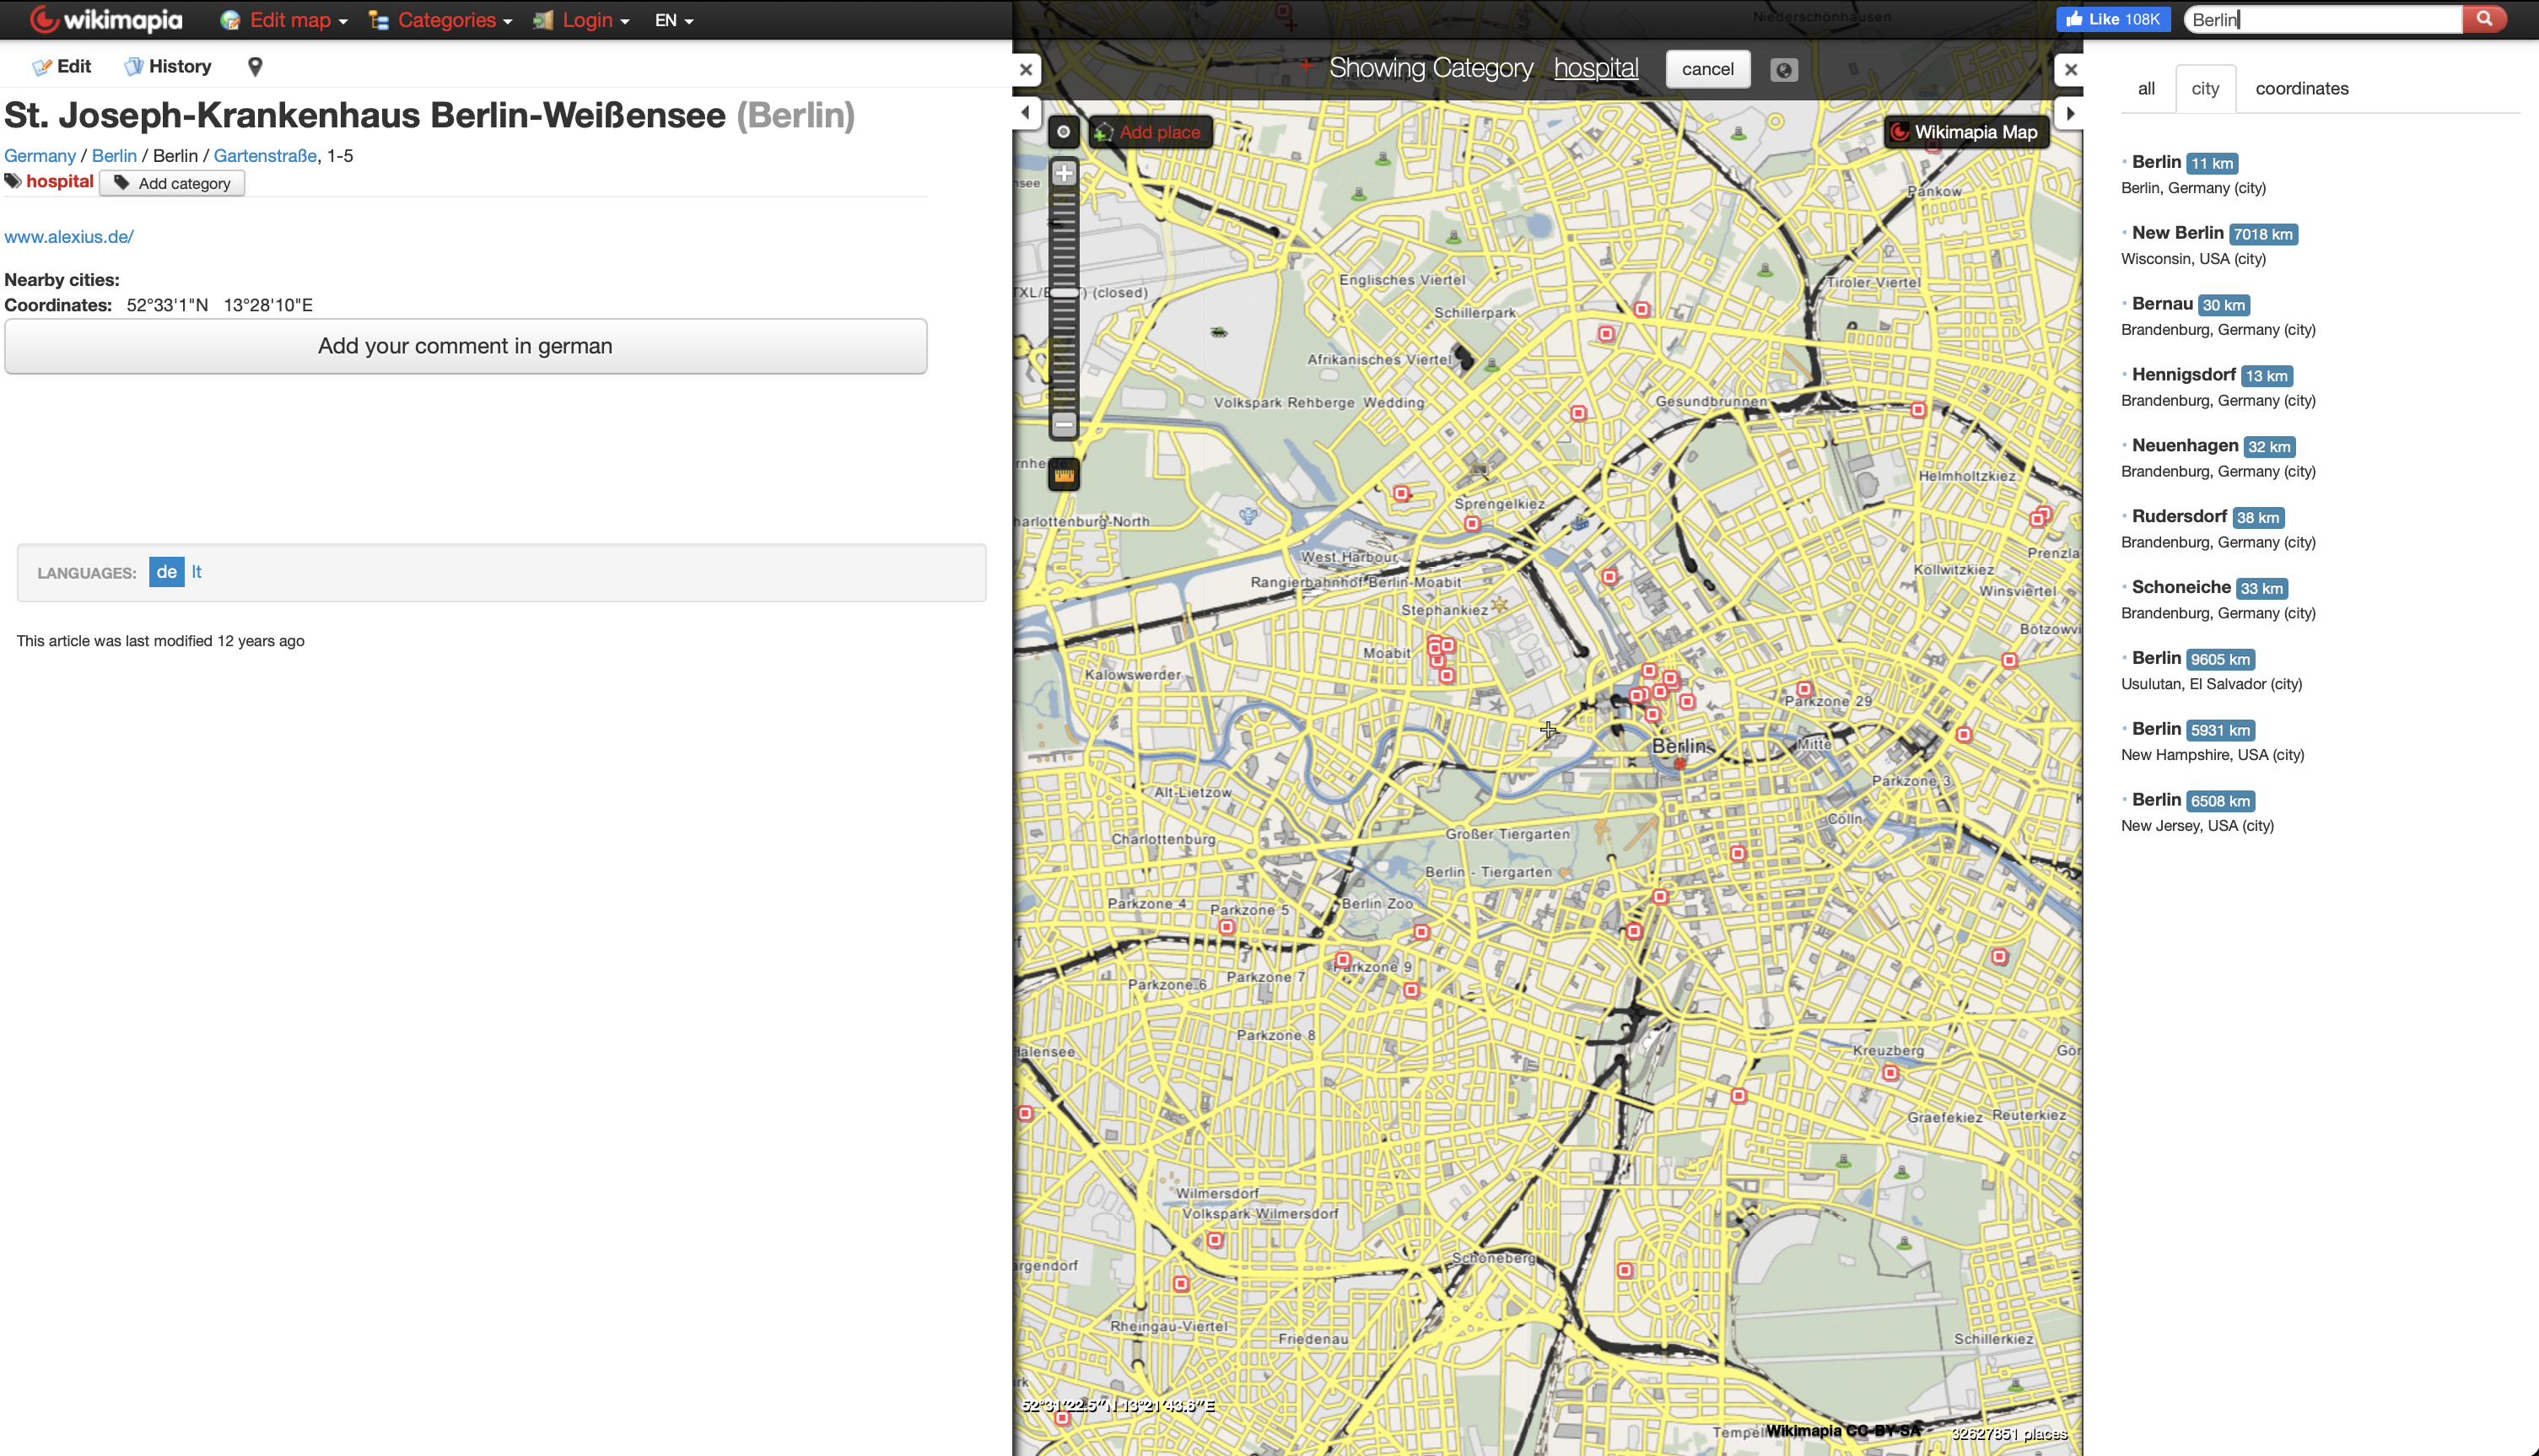Click the location pin icon

coord(255,66)
